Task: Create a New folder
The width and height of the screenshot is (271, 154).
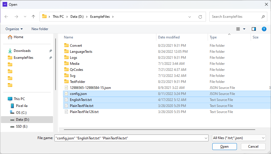Action: pos(40,29)
